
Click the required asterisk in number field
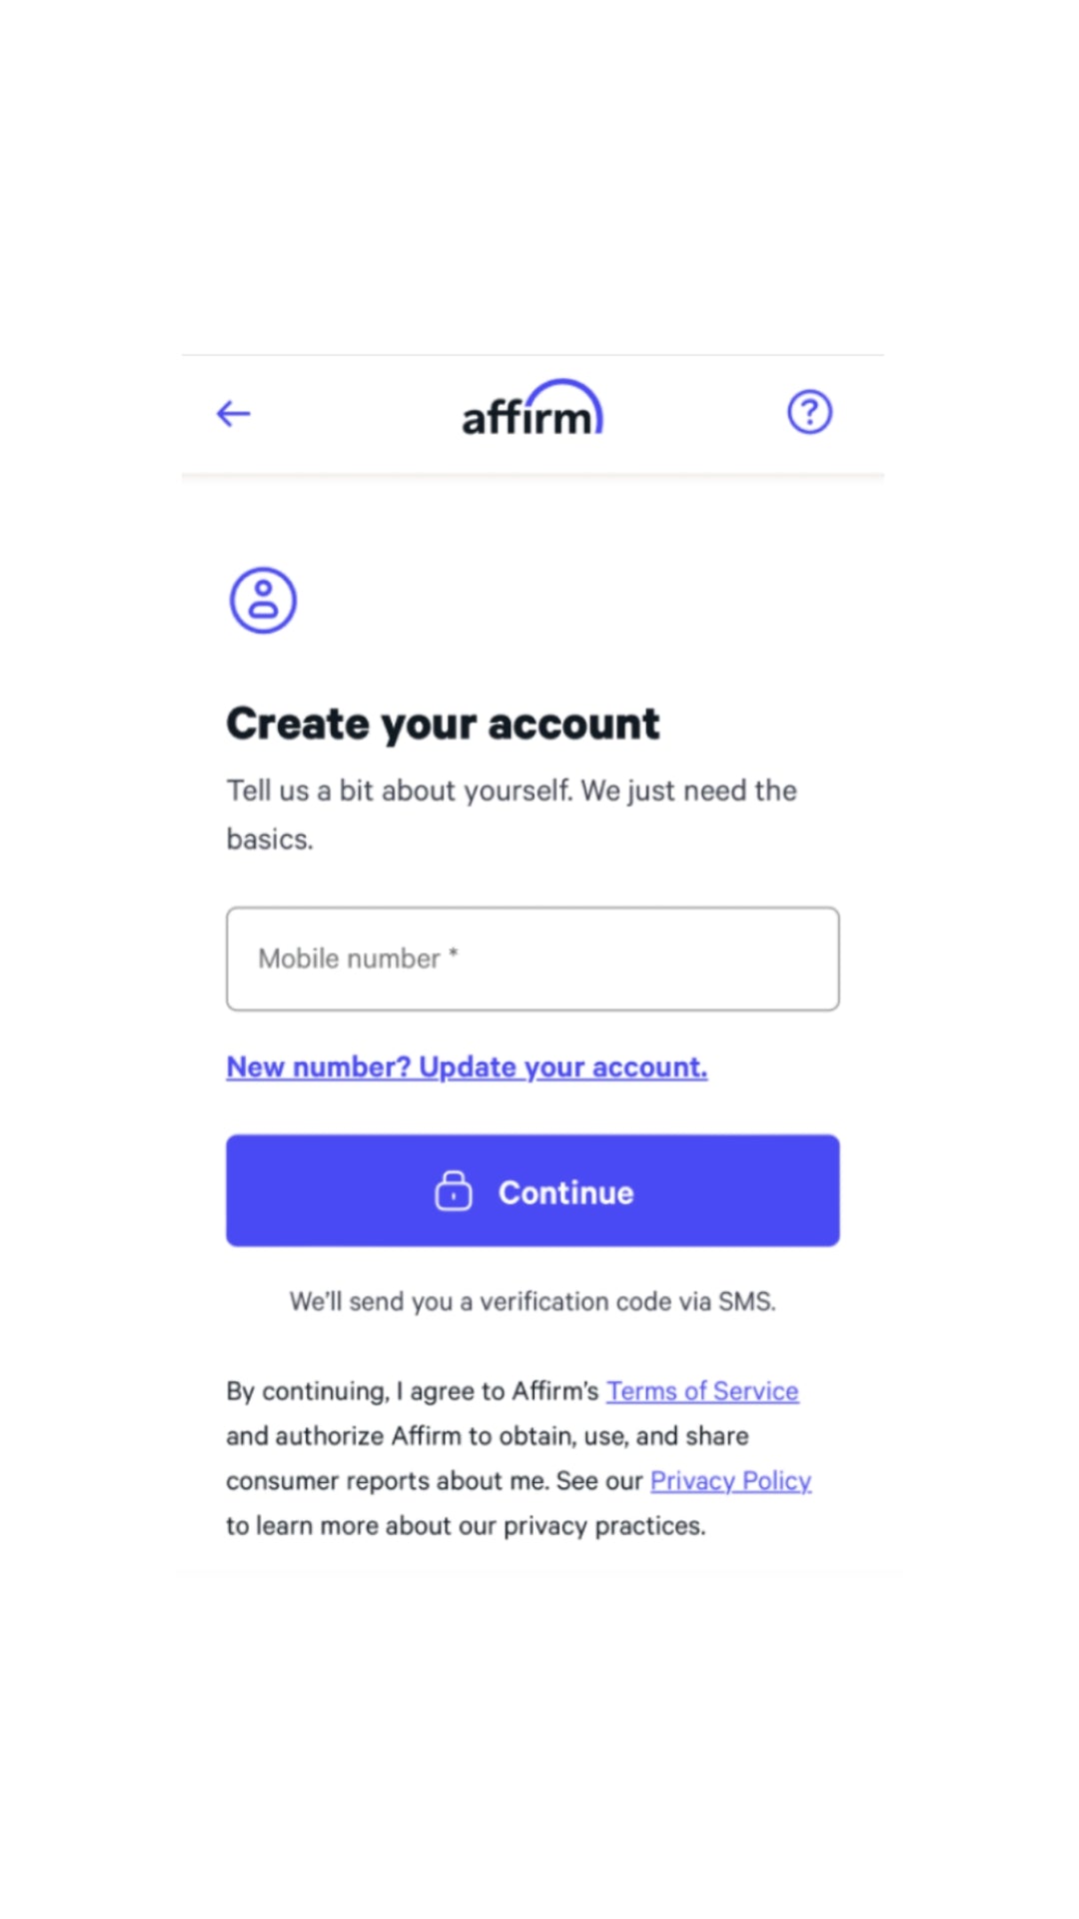click(x=454, y=954)
